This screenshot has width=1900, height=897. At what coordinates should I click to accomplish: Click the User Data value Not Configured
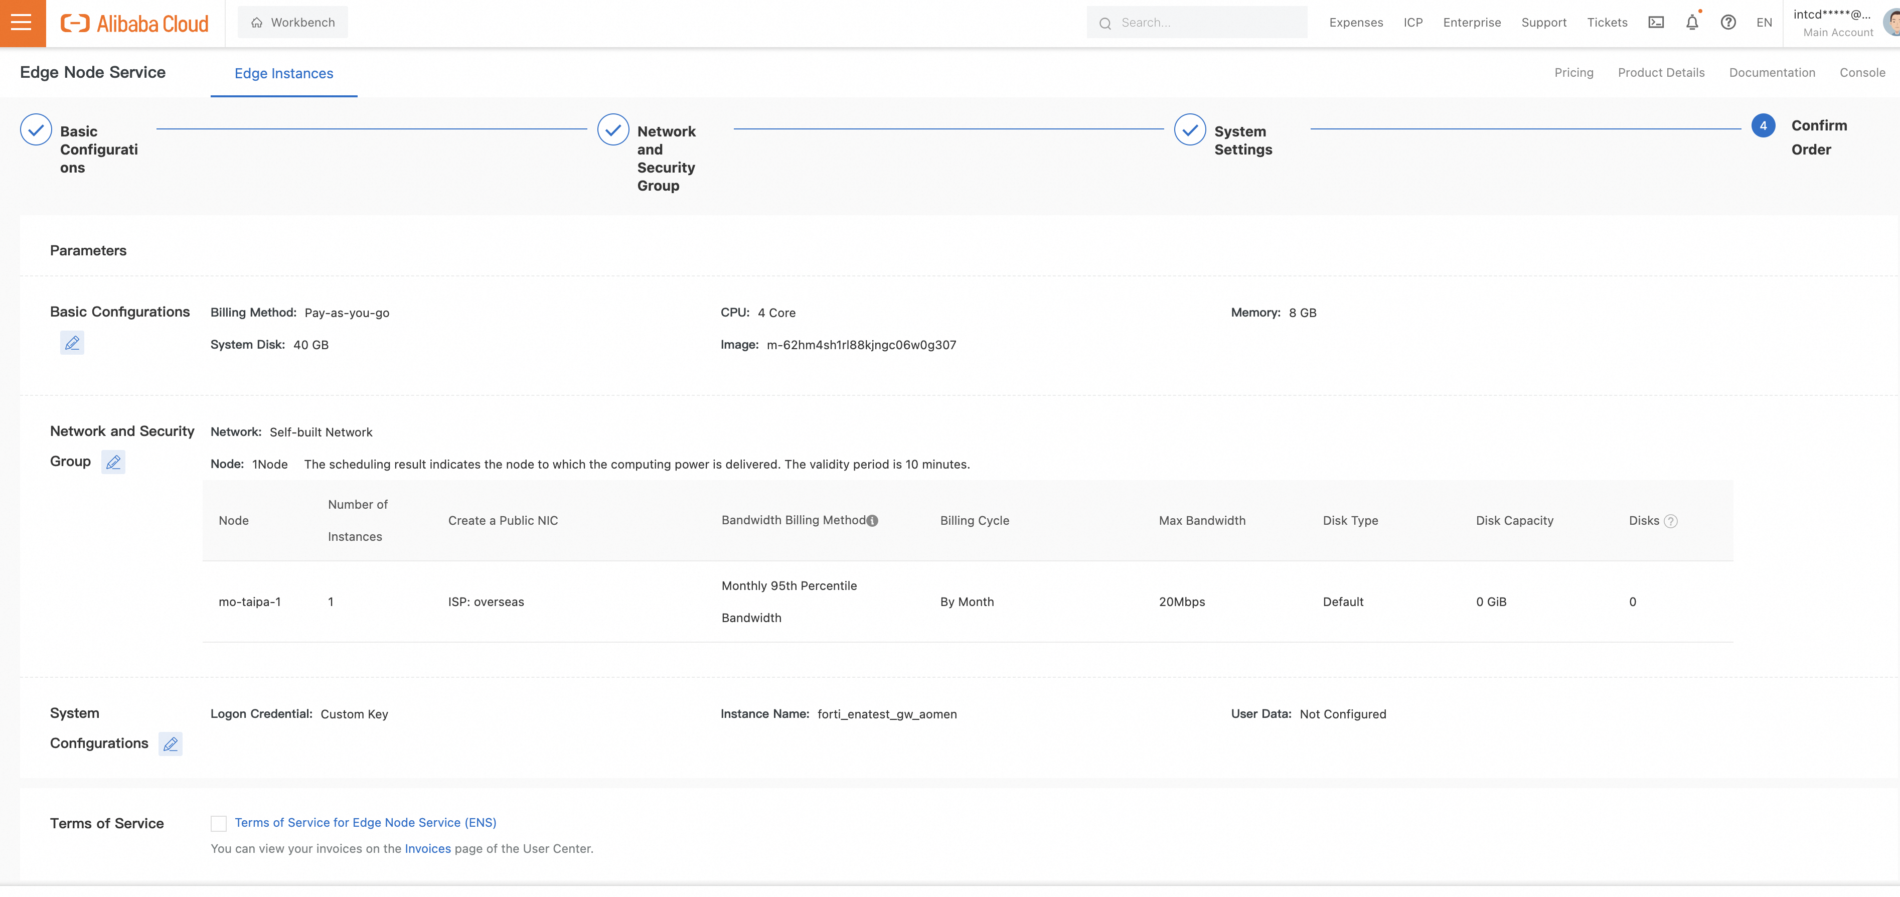1342,714
